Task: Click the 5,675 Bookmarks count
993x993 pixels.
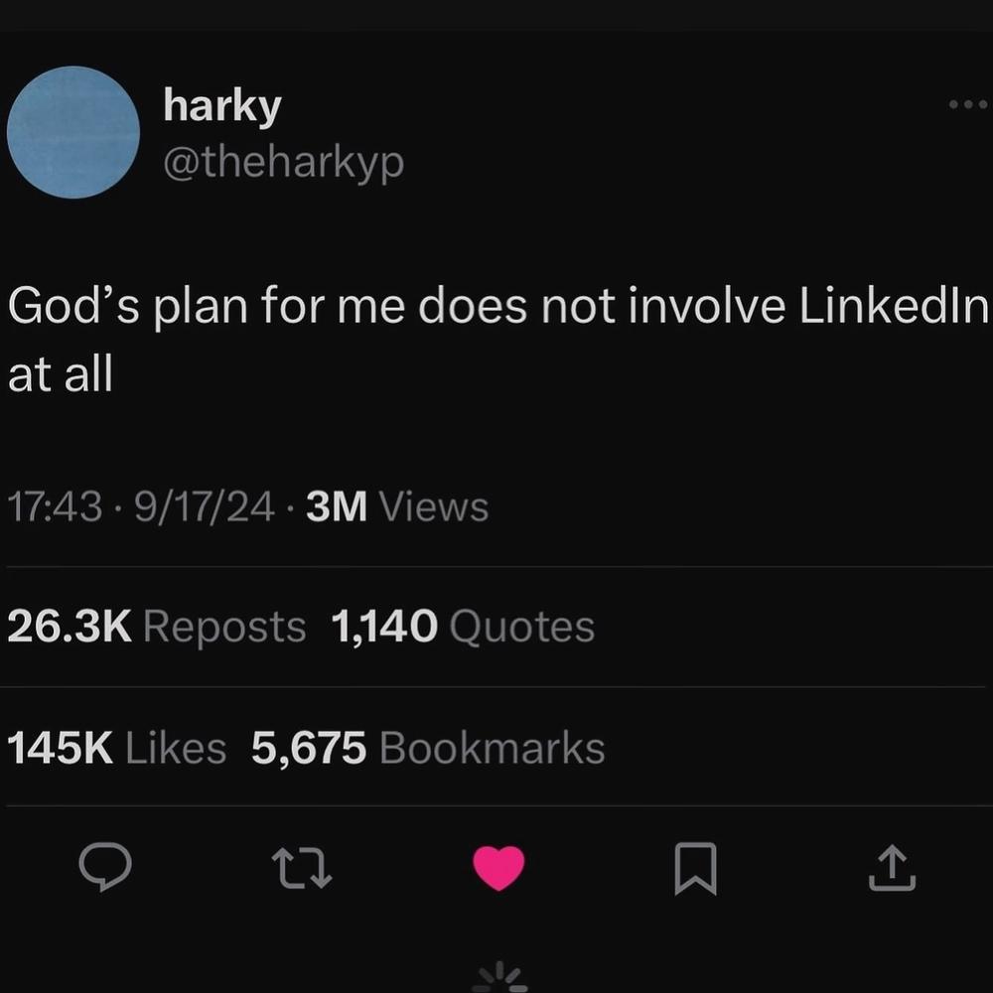Action: click(x=428, y=748)
